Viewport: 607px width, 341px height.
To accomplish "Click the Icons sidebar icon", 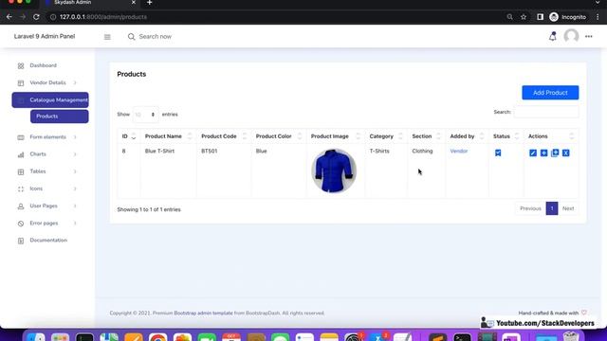I will pyautogui.click(x=21, y=189).
